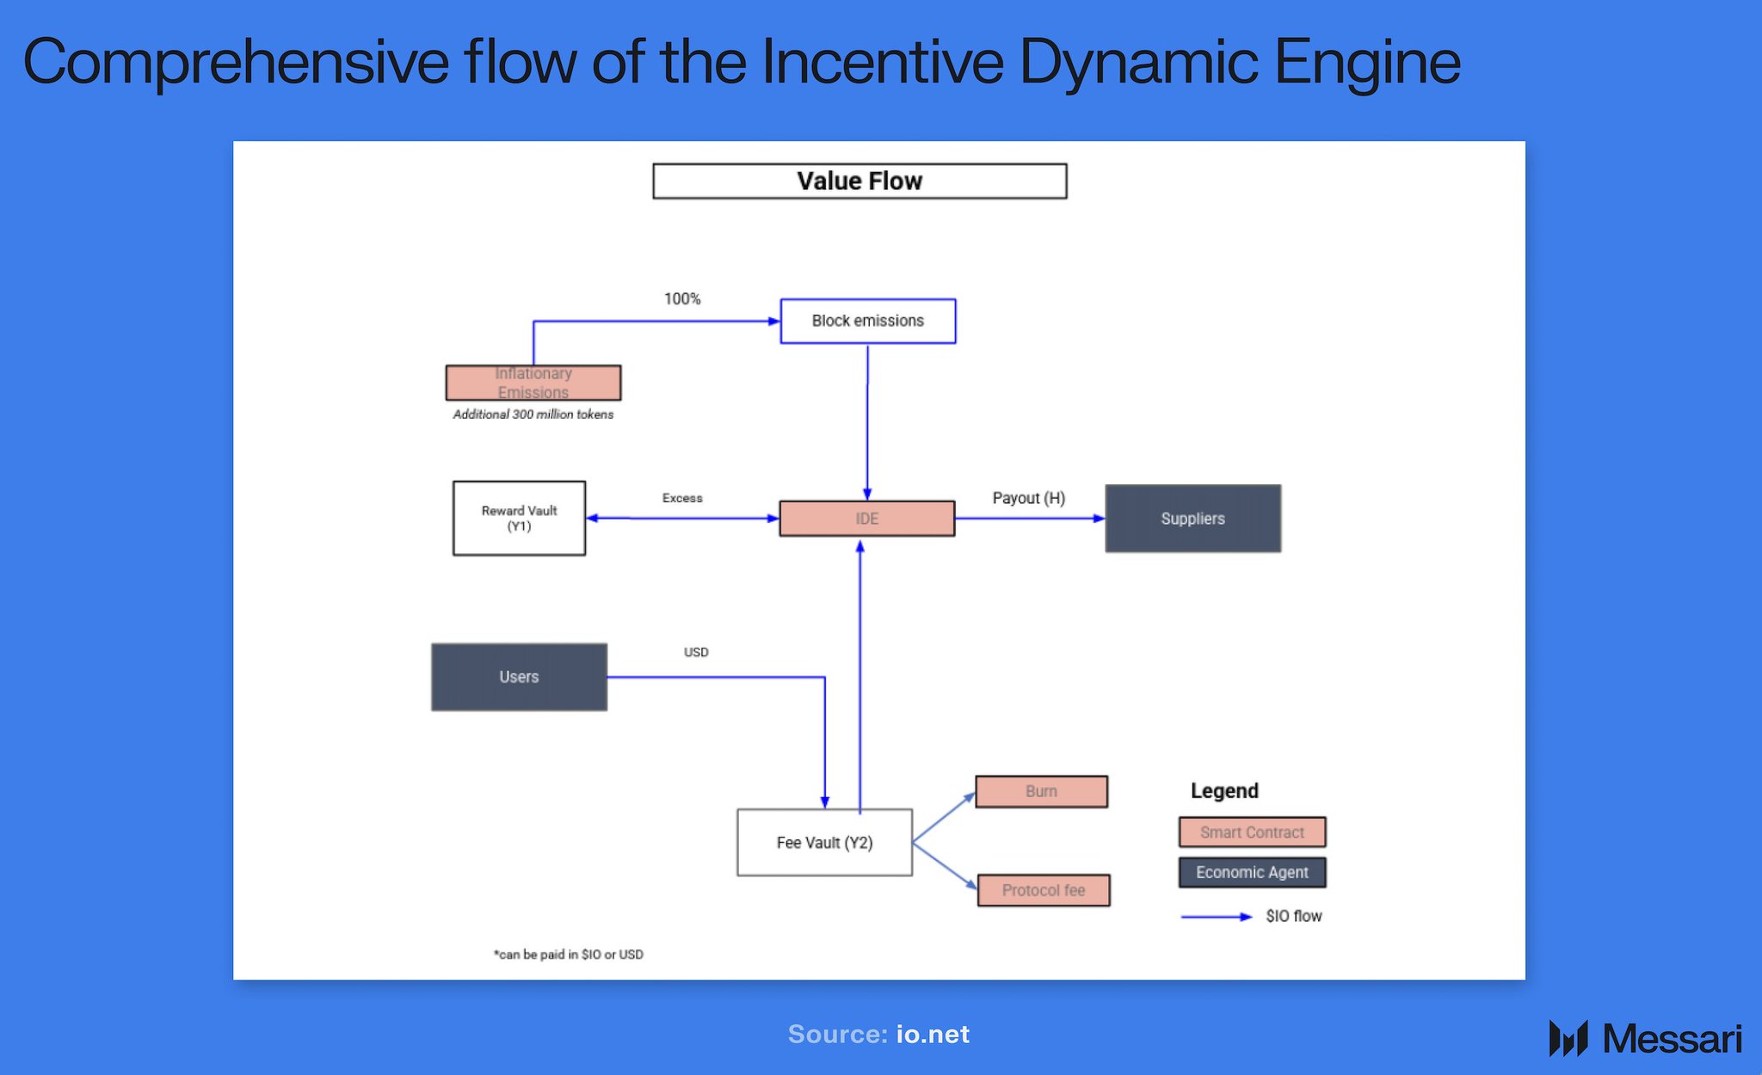Click the Payout (H) arrow label
The height and width of the screenshot is (1075, 1762).
1028,498
